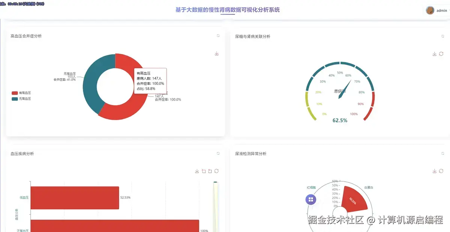The width and height of the screenshot is (450, 232).
Task: Click the 低血压 bar showing 52.53%
Action: pyautogui.click(x=75, y=198)
